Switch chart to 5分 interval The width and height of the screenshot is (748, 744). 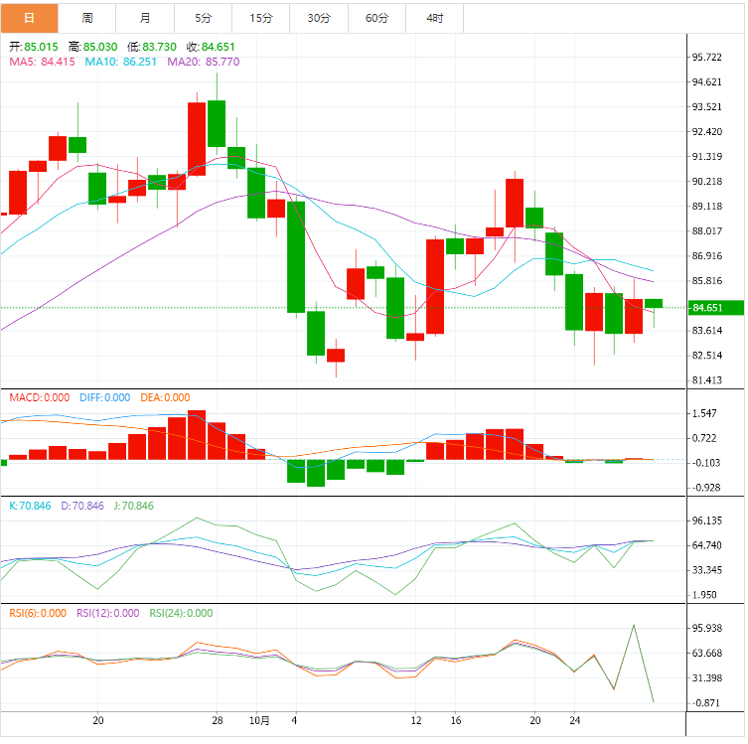tap(204, 18)
